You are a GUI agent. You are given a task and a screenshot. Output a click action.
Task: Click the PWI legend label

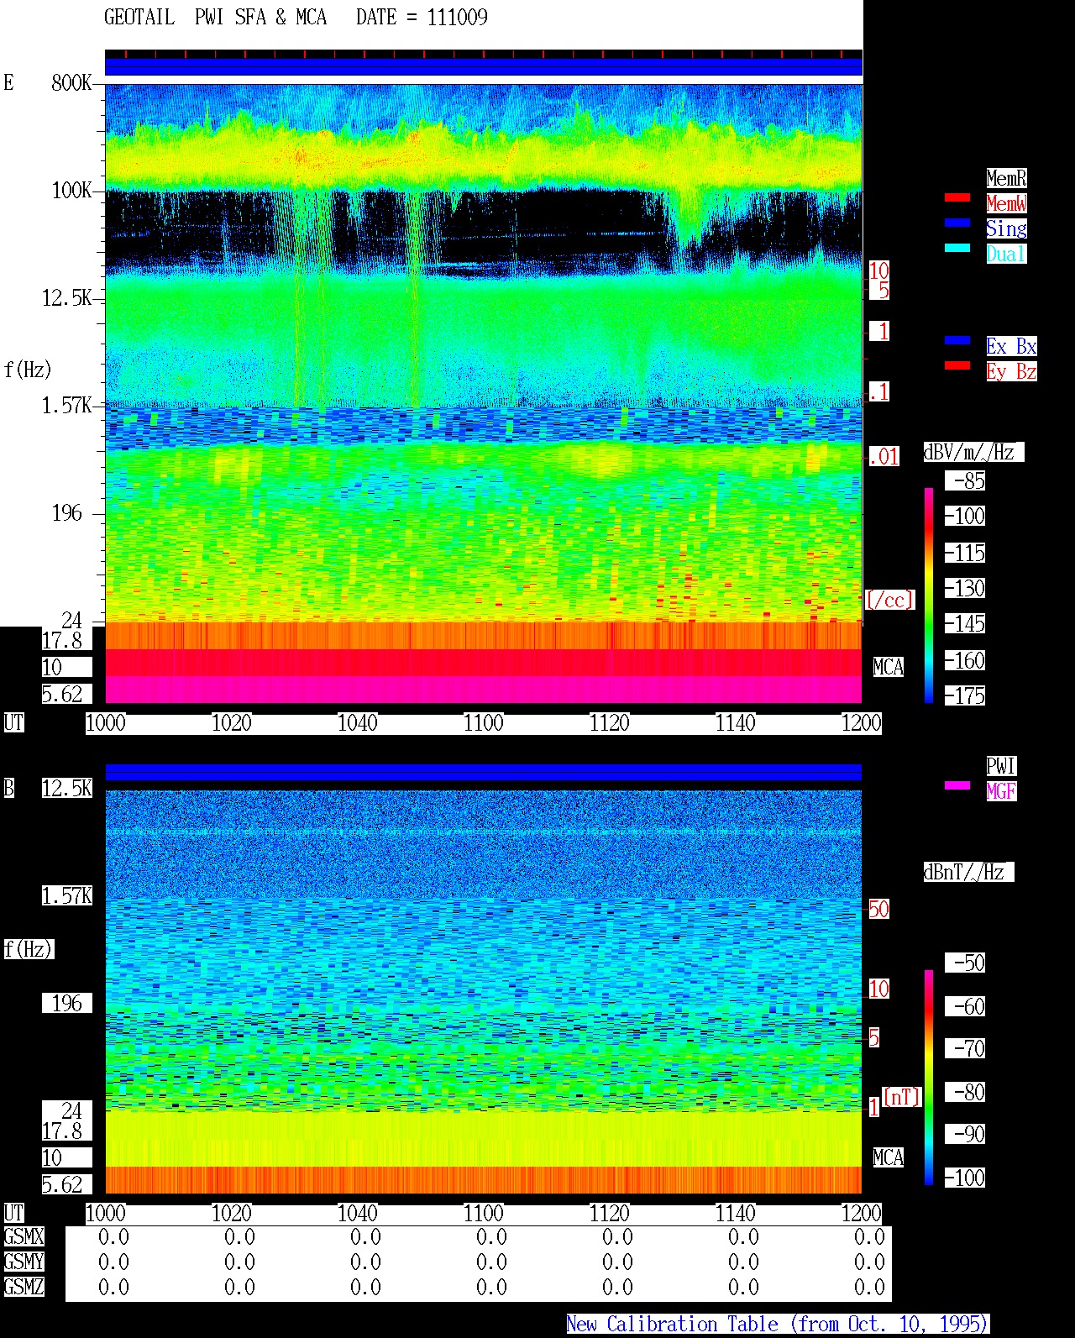(1001, 766)
